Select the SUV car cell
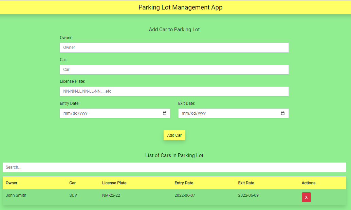 pyautogui.click(x=73, y=195)
